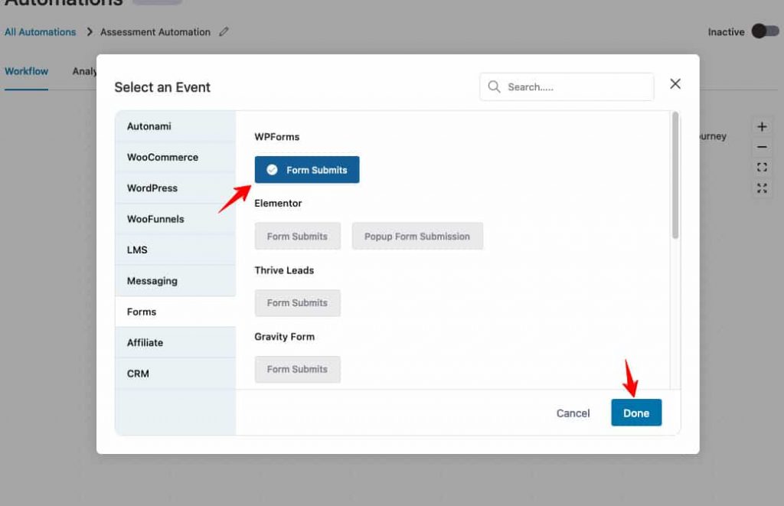Zoom in with the plus icon

click(762, 126)
